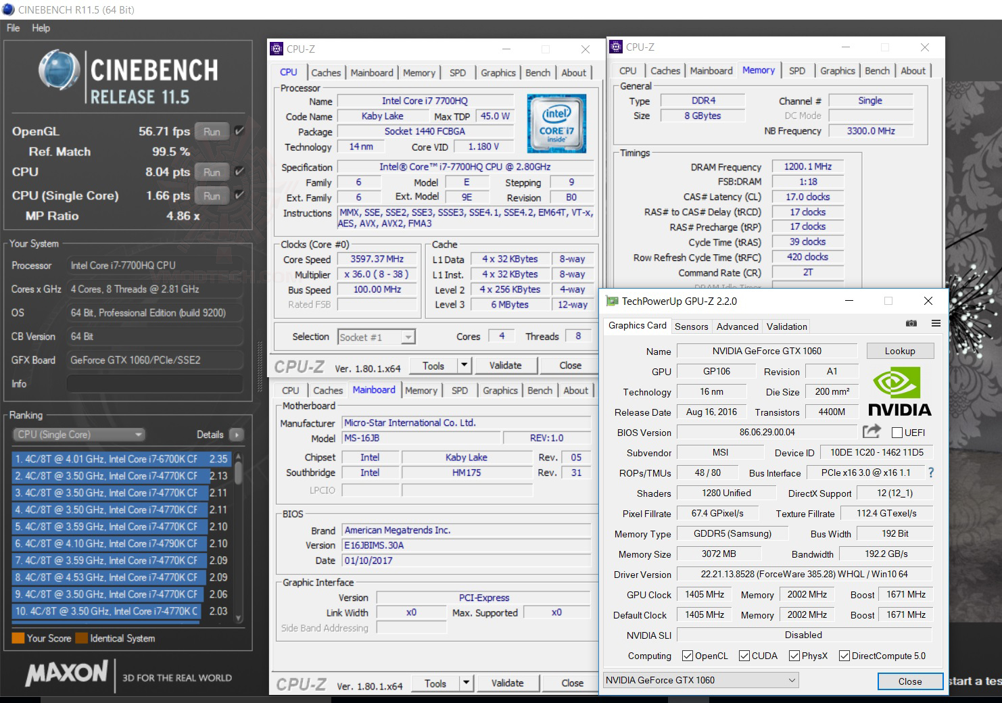Toggle the DirectCompute 5.0 checkbox
Image resolution: width=1002 pixels, height=703 pixels.
click(x=844, y=656)
